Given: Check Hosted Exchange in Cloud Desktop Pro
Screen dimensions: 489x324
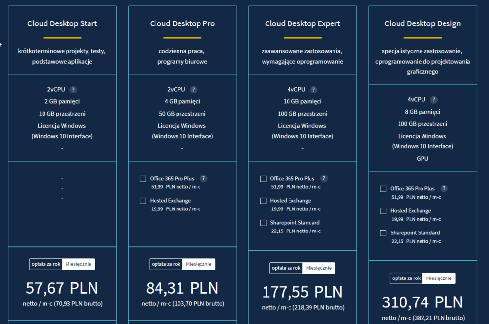Looking at the screenshot, I should (143, 201).
